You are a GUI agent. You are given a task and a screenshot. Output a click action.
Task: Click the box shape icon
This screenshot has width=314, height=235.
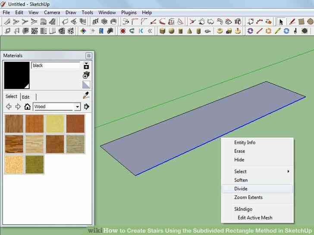click(x=163, y=31)
